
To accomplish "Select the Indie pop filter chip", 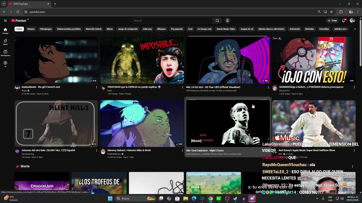I will tap(147, 29).
